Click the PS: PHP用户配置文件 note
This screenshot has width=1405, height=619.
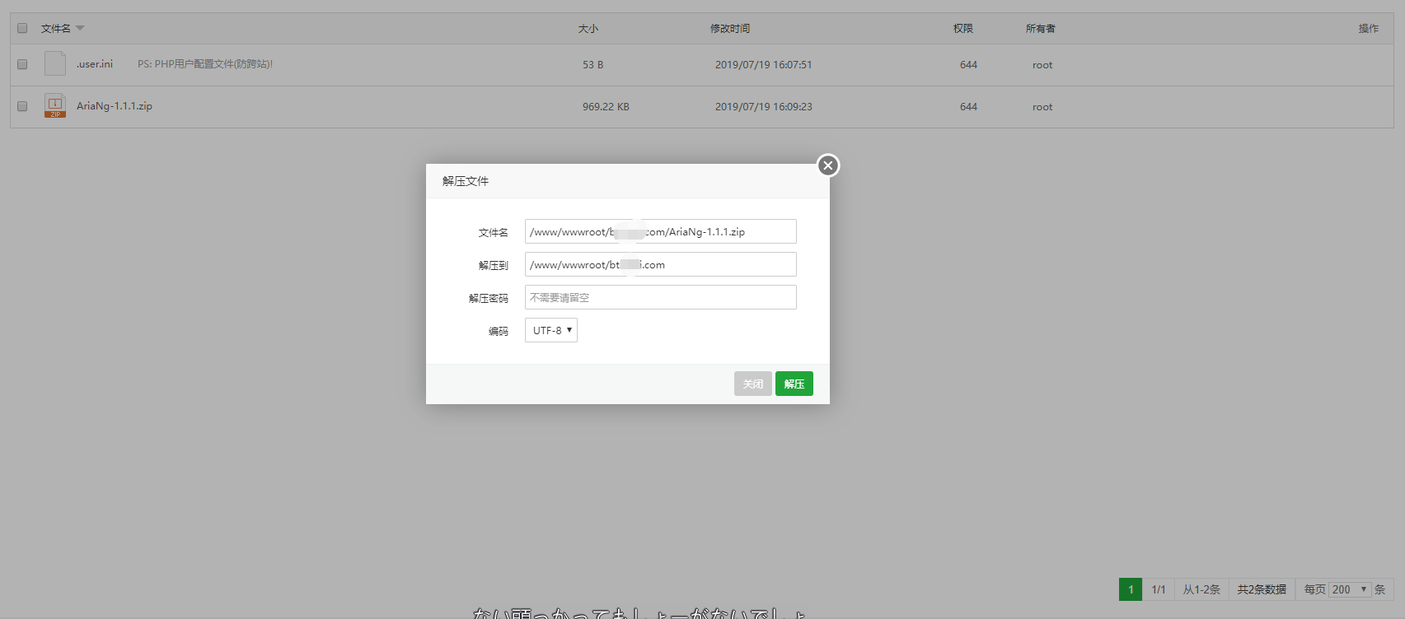click(x=205, y=64)
